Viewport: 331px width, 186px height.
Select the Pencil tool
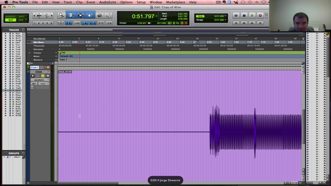[108, 15]
